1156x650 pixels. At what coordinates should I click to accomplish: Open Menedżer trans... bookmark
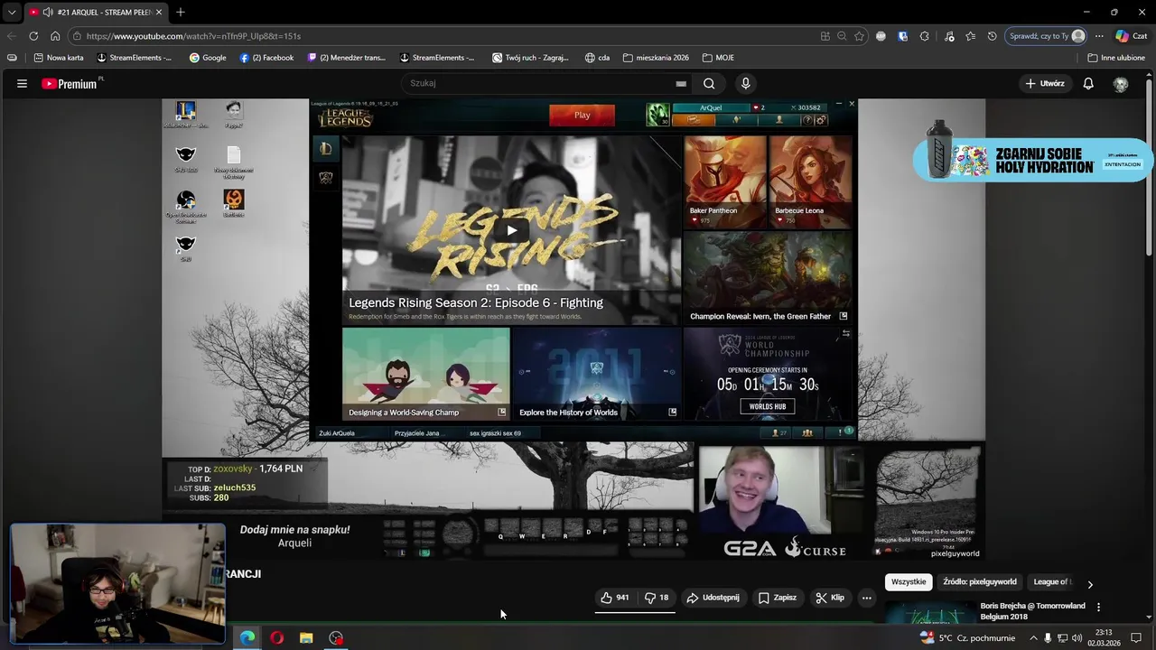347,57
